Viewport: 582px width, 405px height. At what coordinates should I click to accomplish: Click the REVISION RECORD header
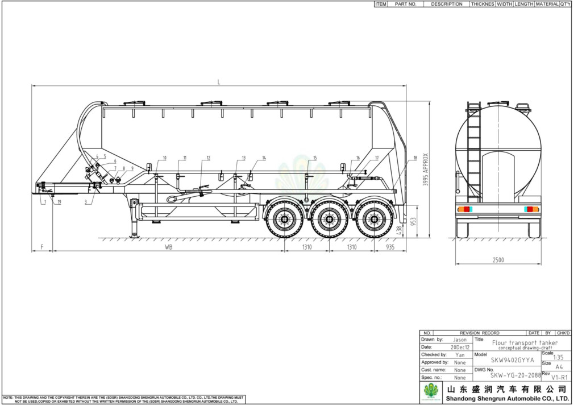pyautogui.click(x=479, y=333)
